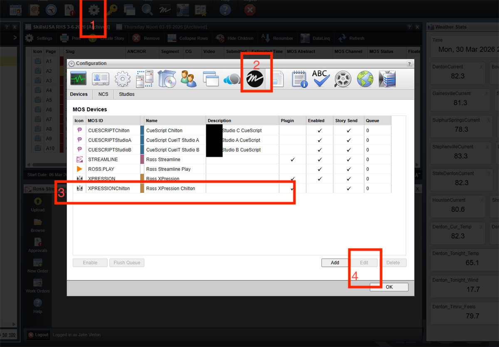Toggle the Plugin check for STREAMLINE

[293, 159]
